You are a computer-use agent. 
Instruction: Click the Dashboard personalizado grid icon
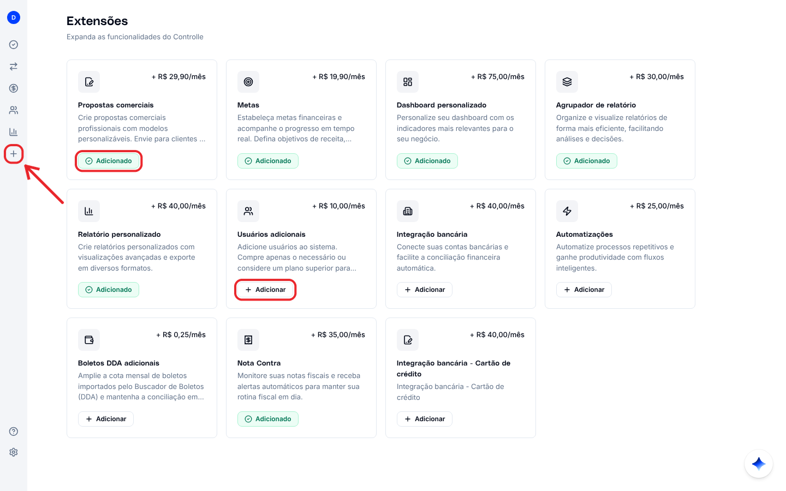[408, 82]
